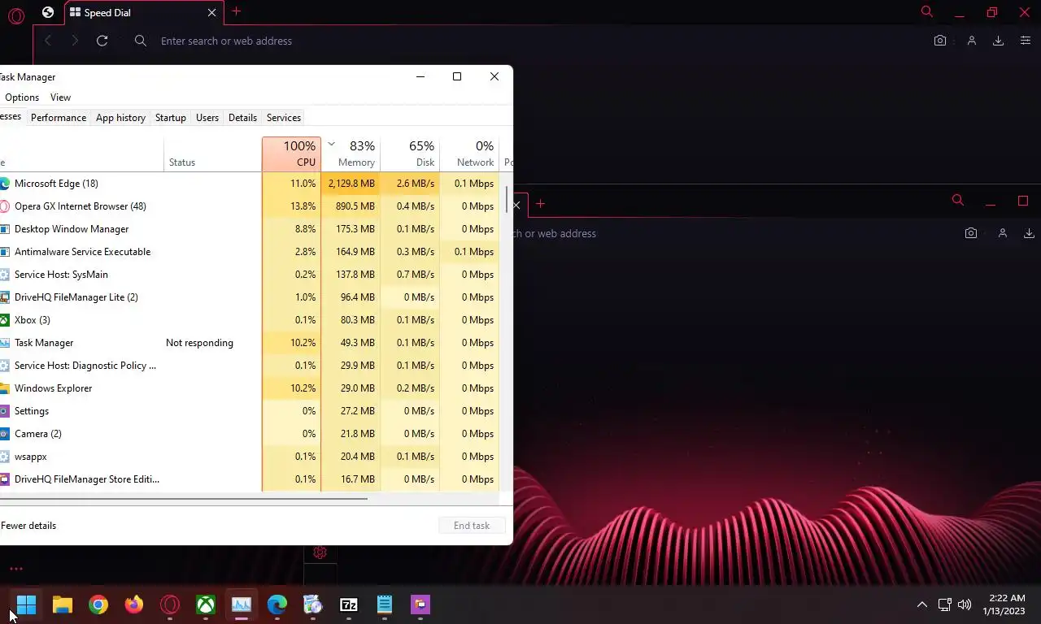This screenshot has width=1041, height=624.
Task: Click the Windows Explorer folder process icon
Action: click(4, 388)
